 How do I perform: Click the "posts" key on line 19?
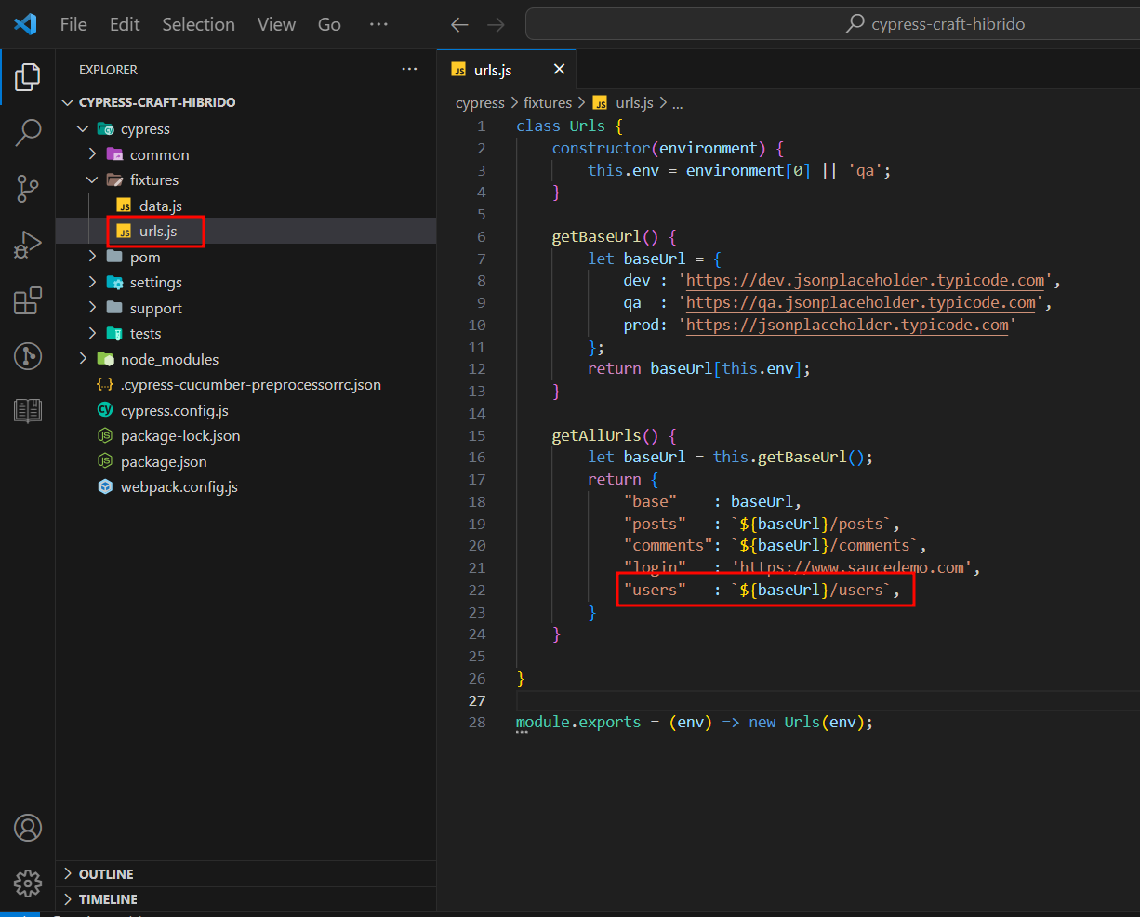[x=655, y=525]
